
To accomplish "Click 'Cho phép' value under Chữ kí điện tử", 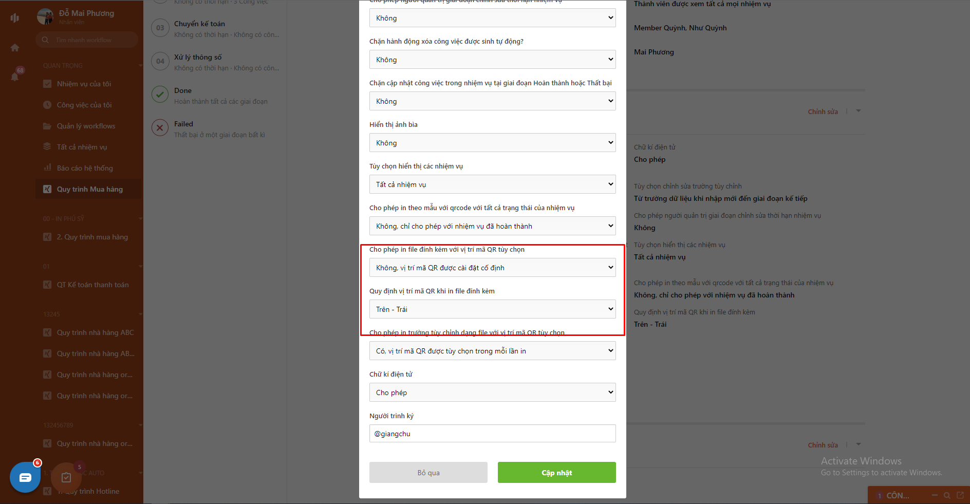I will [649, 159].
